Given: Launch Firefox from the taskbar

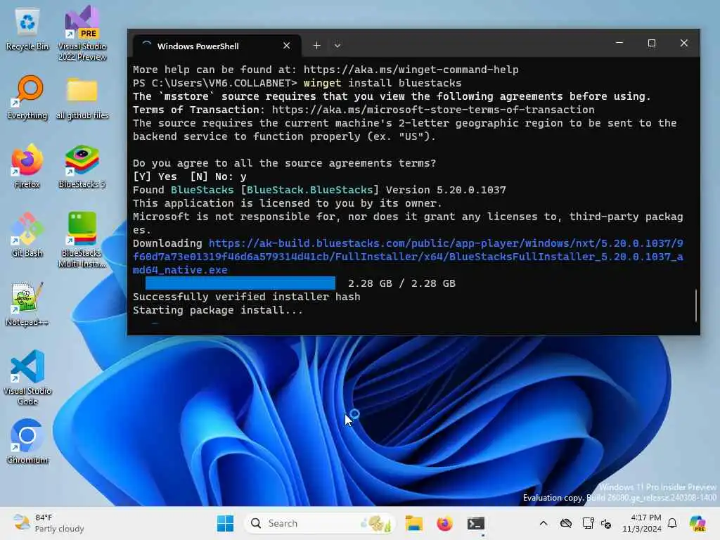Looking at the screenshot, I should click(444, 523).
